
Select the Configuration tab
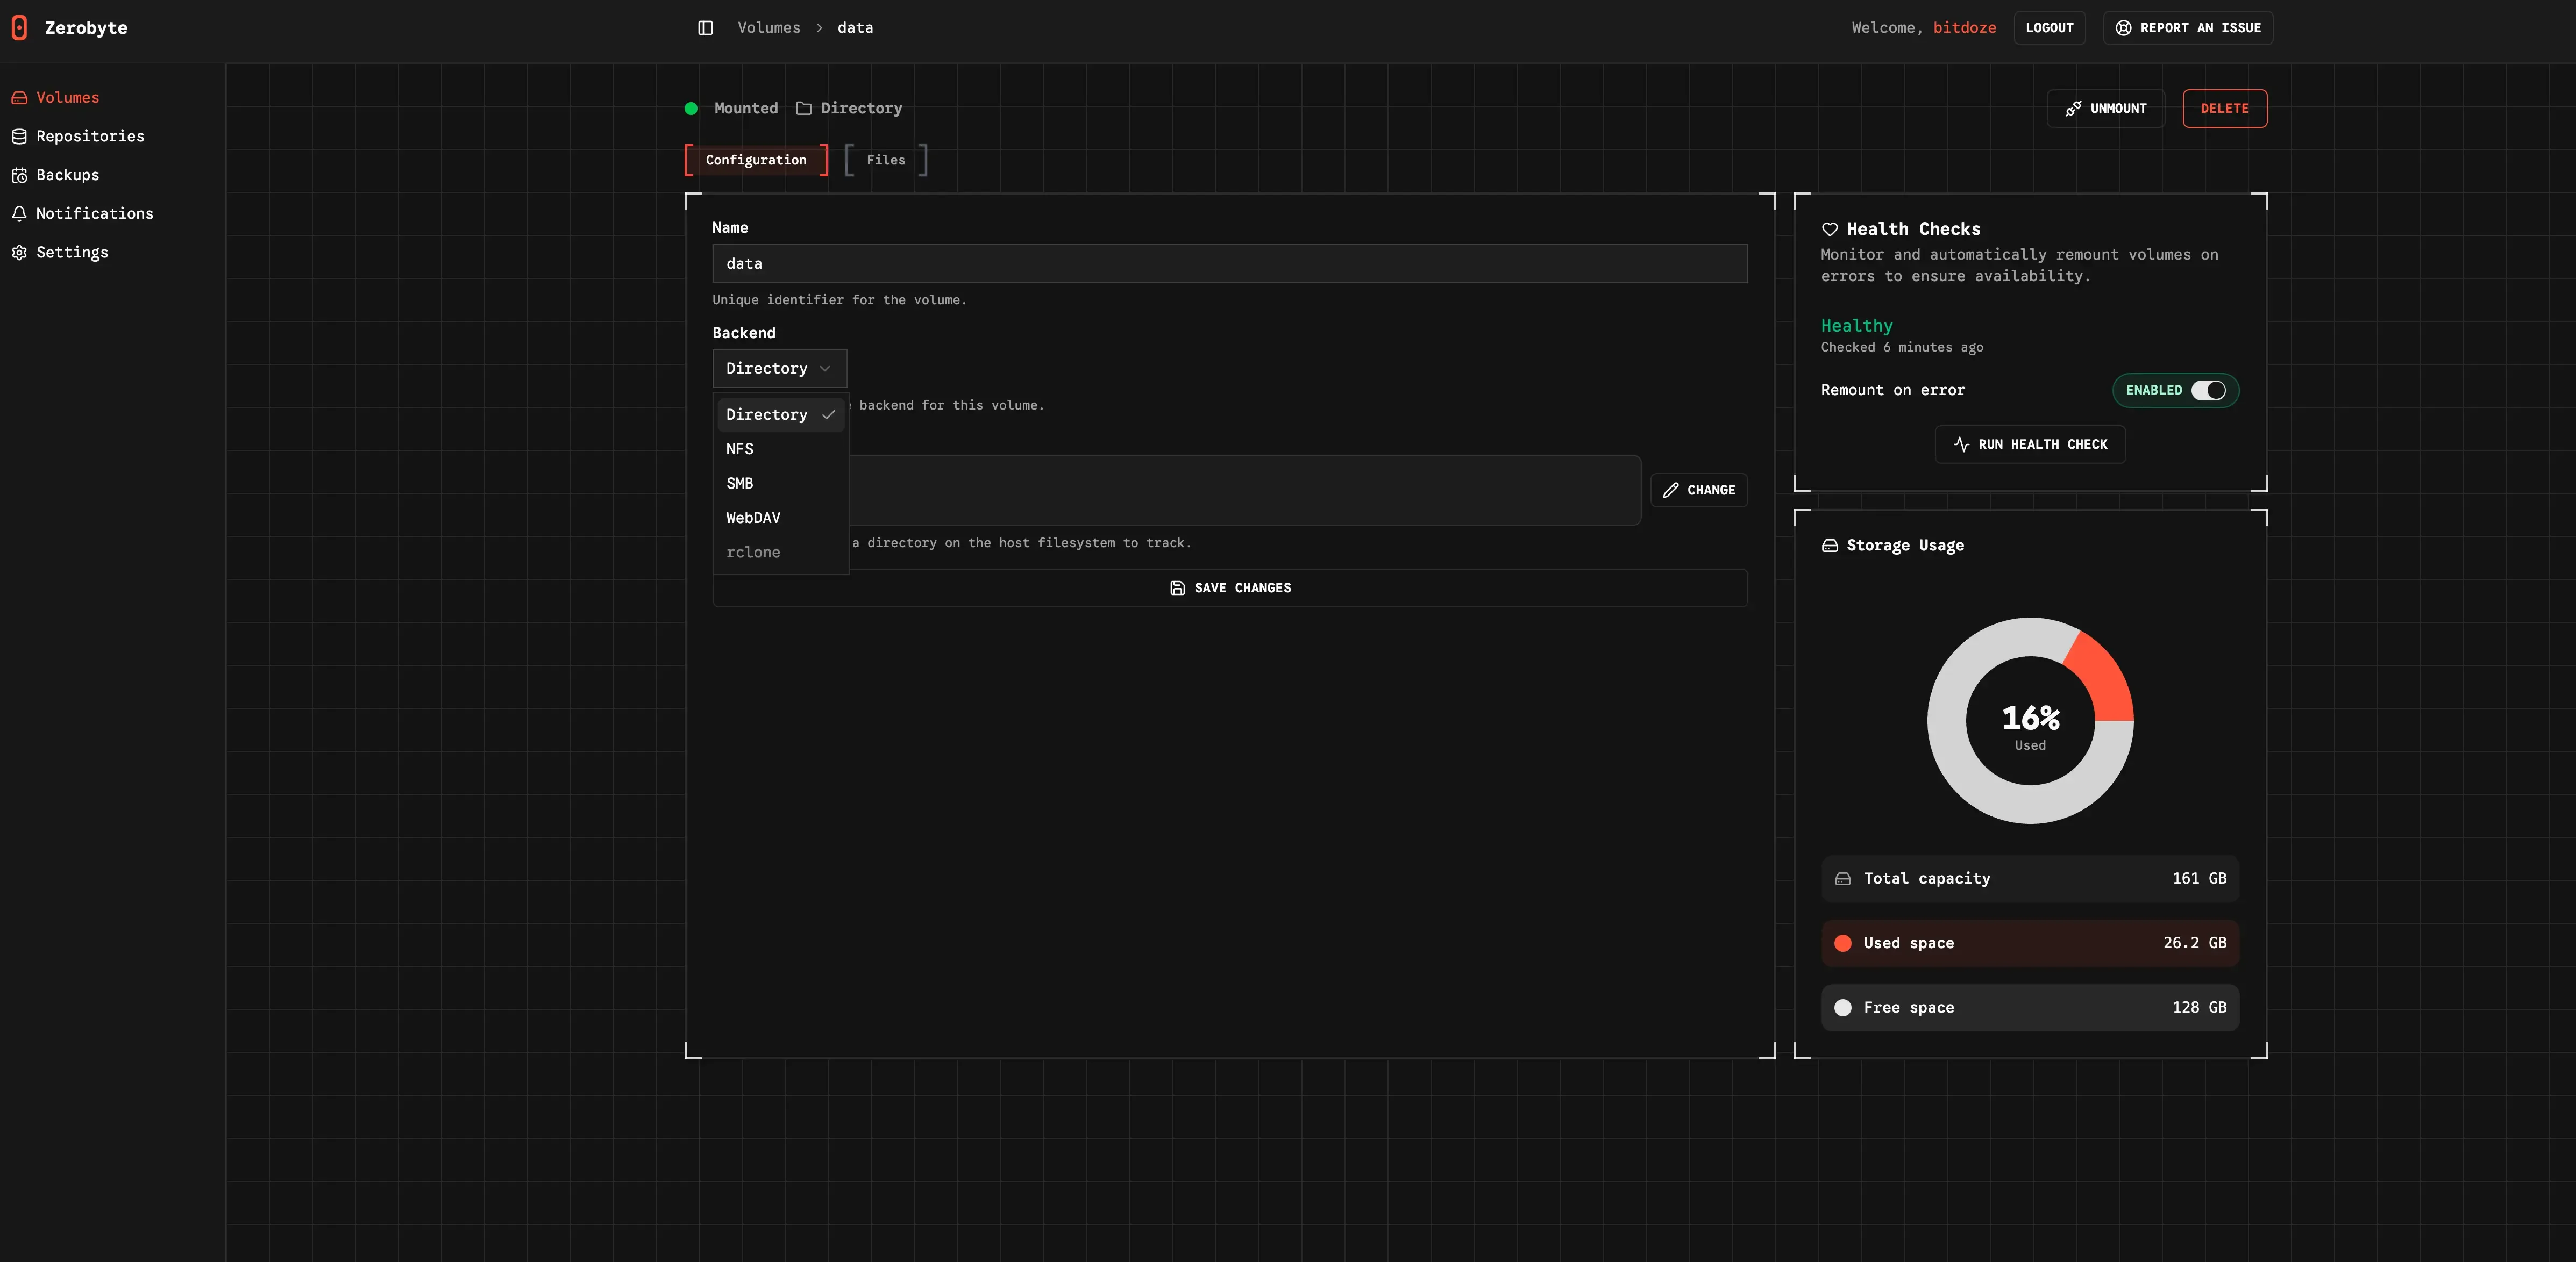tap(756, 160)
